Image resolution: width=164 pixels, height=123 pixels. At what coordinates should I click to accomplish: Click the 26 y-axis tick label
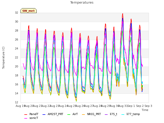(16, 39)
